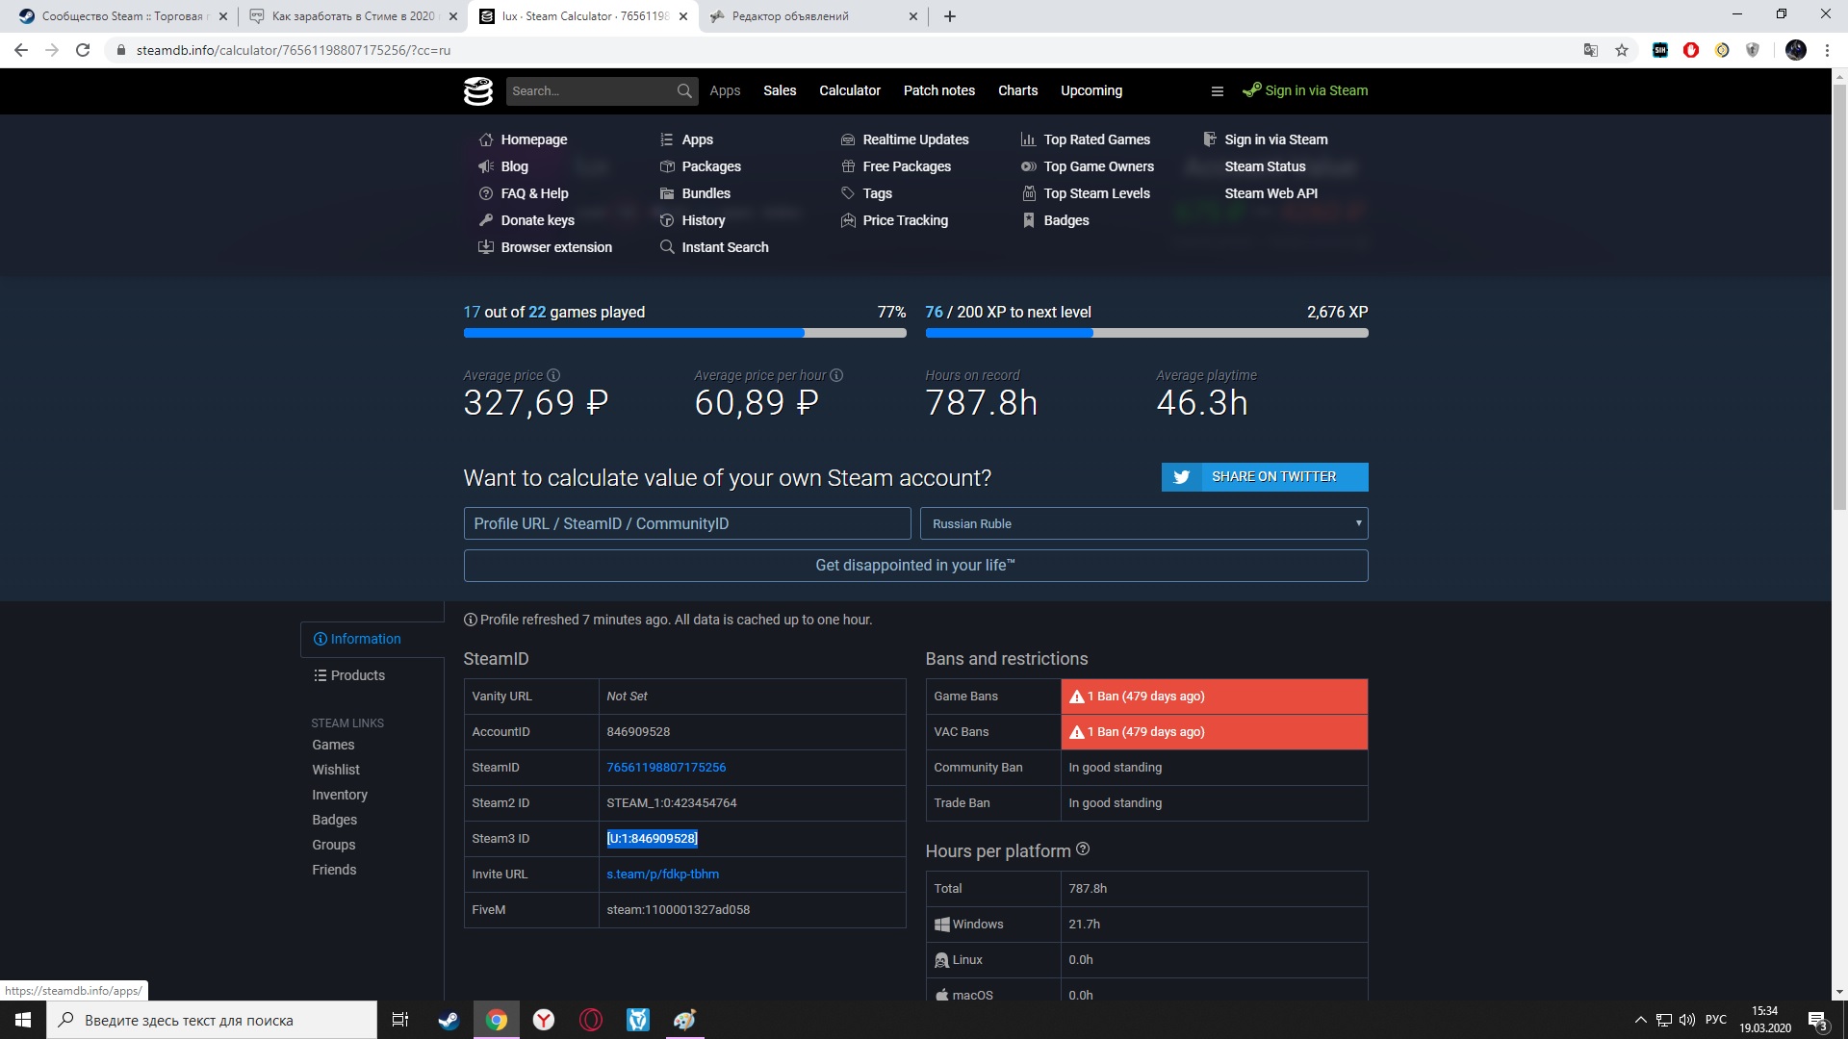
Task: Click Apps in the top navigation bar
Action: tap(725, 90)
